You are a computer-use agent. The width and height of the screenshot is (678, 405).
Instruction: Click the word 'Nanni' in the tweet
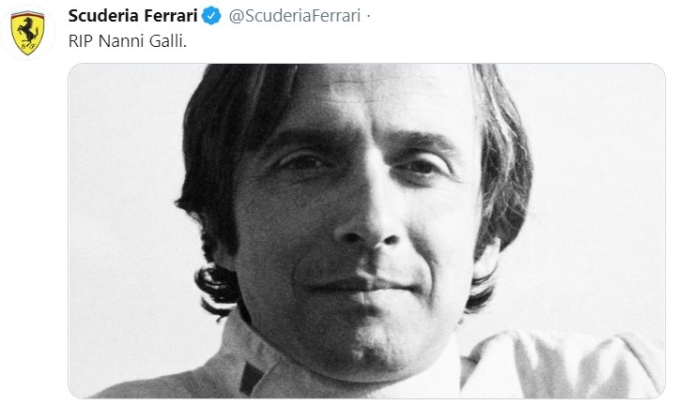point(121,41)
